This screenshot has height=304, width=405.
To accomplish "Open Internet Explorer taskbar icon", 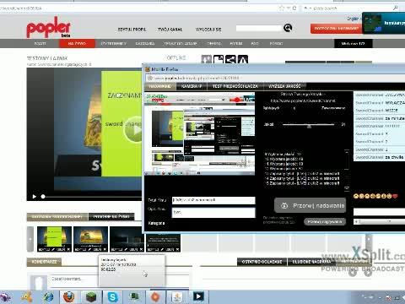I will 48,297.
